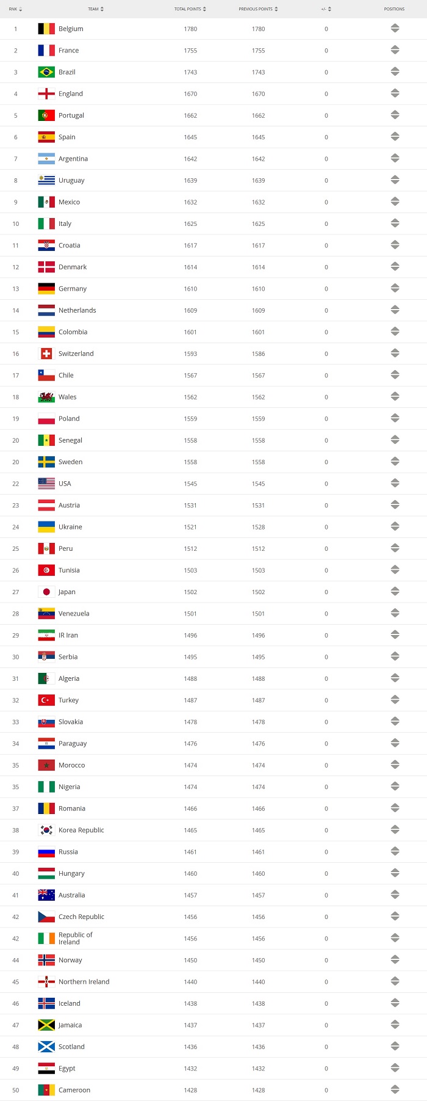This screenshot has height=1101, width=427.
Task: Click the position arrows in France row
Action: point(395,50)
